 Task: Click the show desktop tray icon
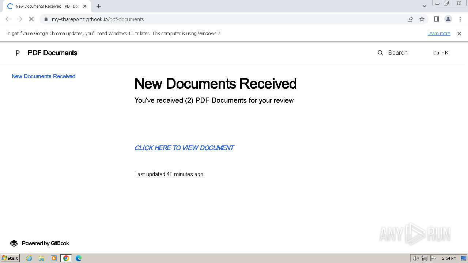tap(464, 258)
